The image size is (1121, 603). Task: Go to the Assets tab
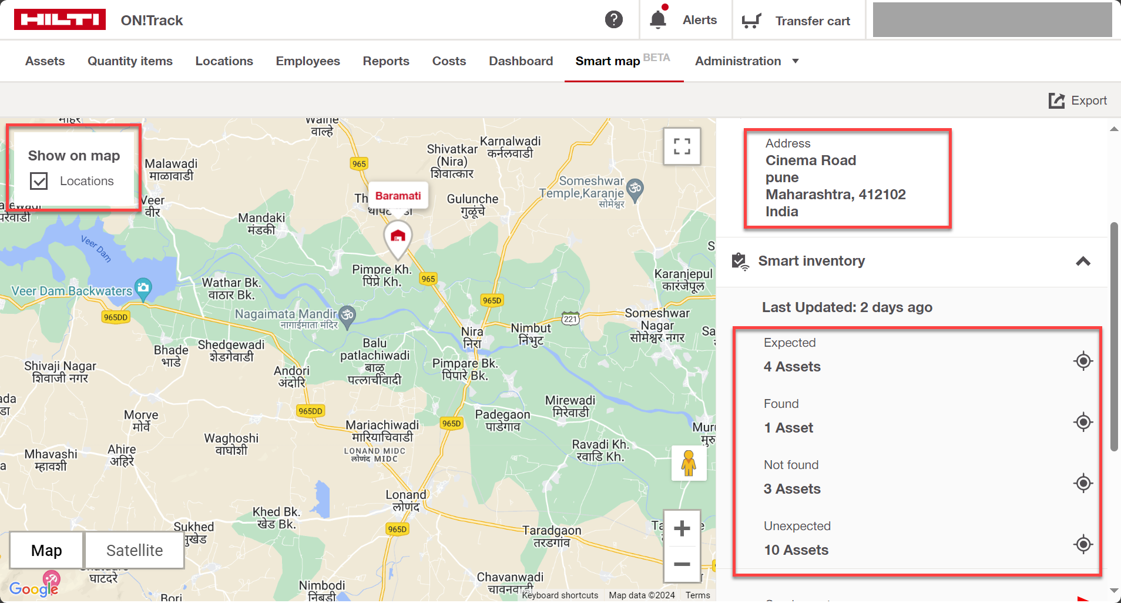[x=45, y=61]
